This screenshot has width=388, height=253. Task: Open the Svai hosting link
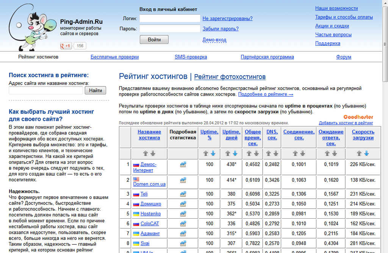pyautogui.click(x=145, y=244)
